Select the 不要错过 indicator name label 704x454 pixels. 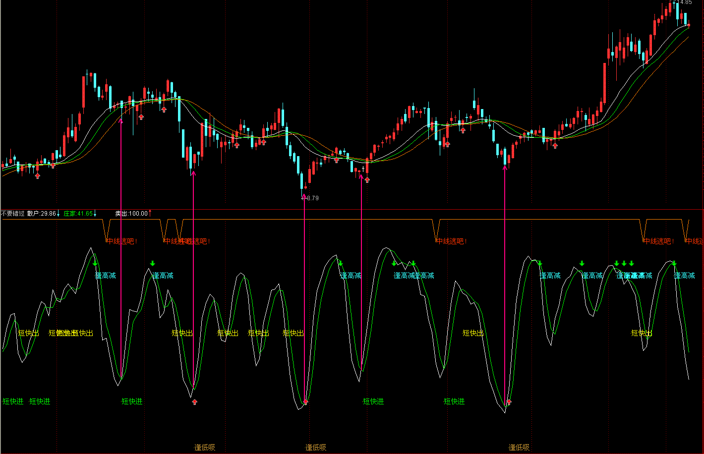click(x=12, y=214)
